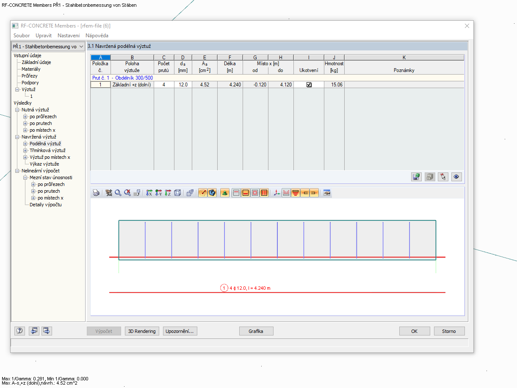Click the Počet prutů cell showing 4
The width and height of the screenshot is (517, 388).
pyautogui.click(x=164, y=85)
